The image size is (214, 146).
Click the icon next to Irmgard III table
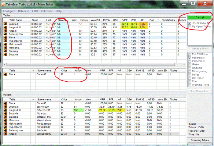click(5, 27)
